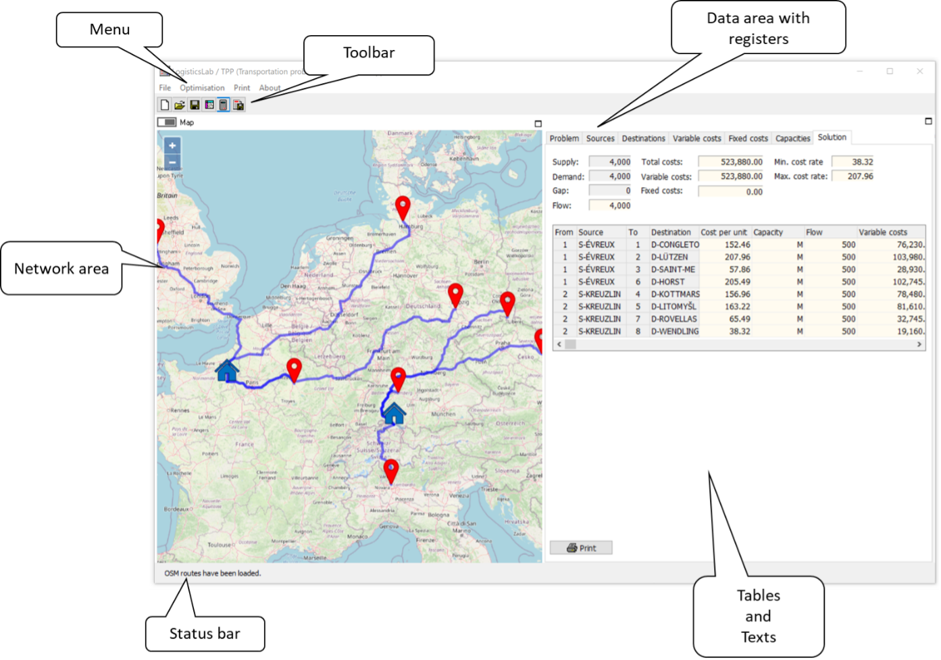Screen dimensions: 941x660
Task: Open the File menu
Action: point(165,88)
